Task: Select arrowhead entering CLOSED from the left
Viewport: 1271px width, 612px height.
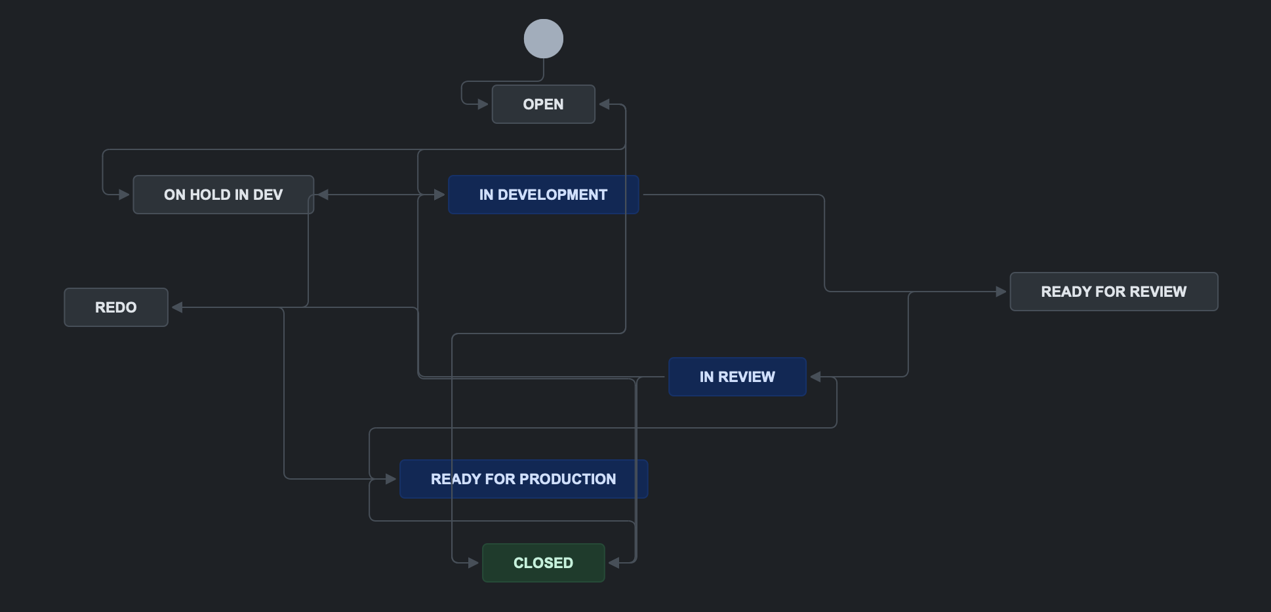Action: point(474,563)
